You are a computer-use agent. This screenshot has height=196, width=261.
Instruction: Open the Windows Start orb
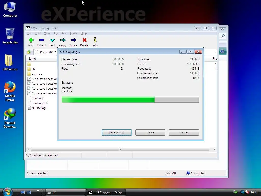(7, 192)
